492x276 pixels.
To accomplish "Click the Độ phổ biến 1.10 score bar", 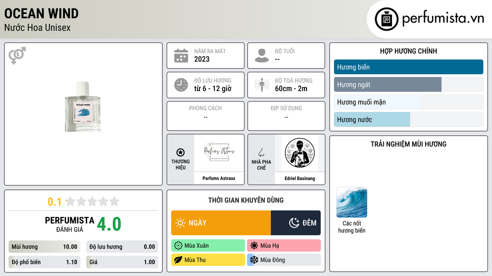I will (x=44, y=262).
